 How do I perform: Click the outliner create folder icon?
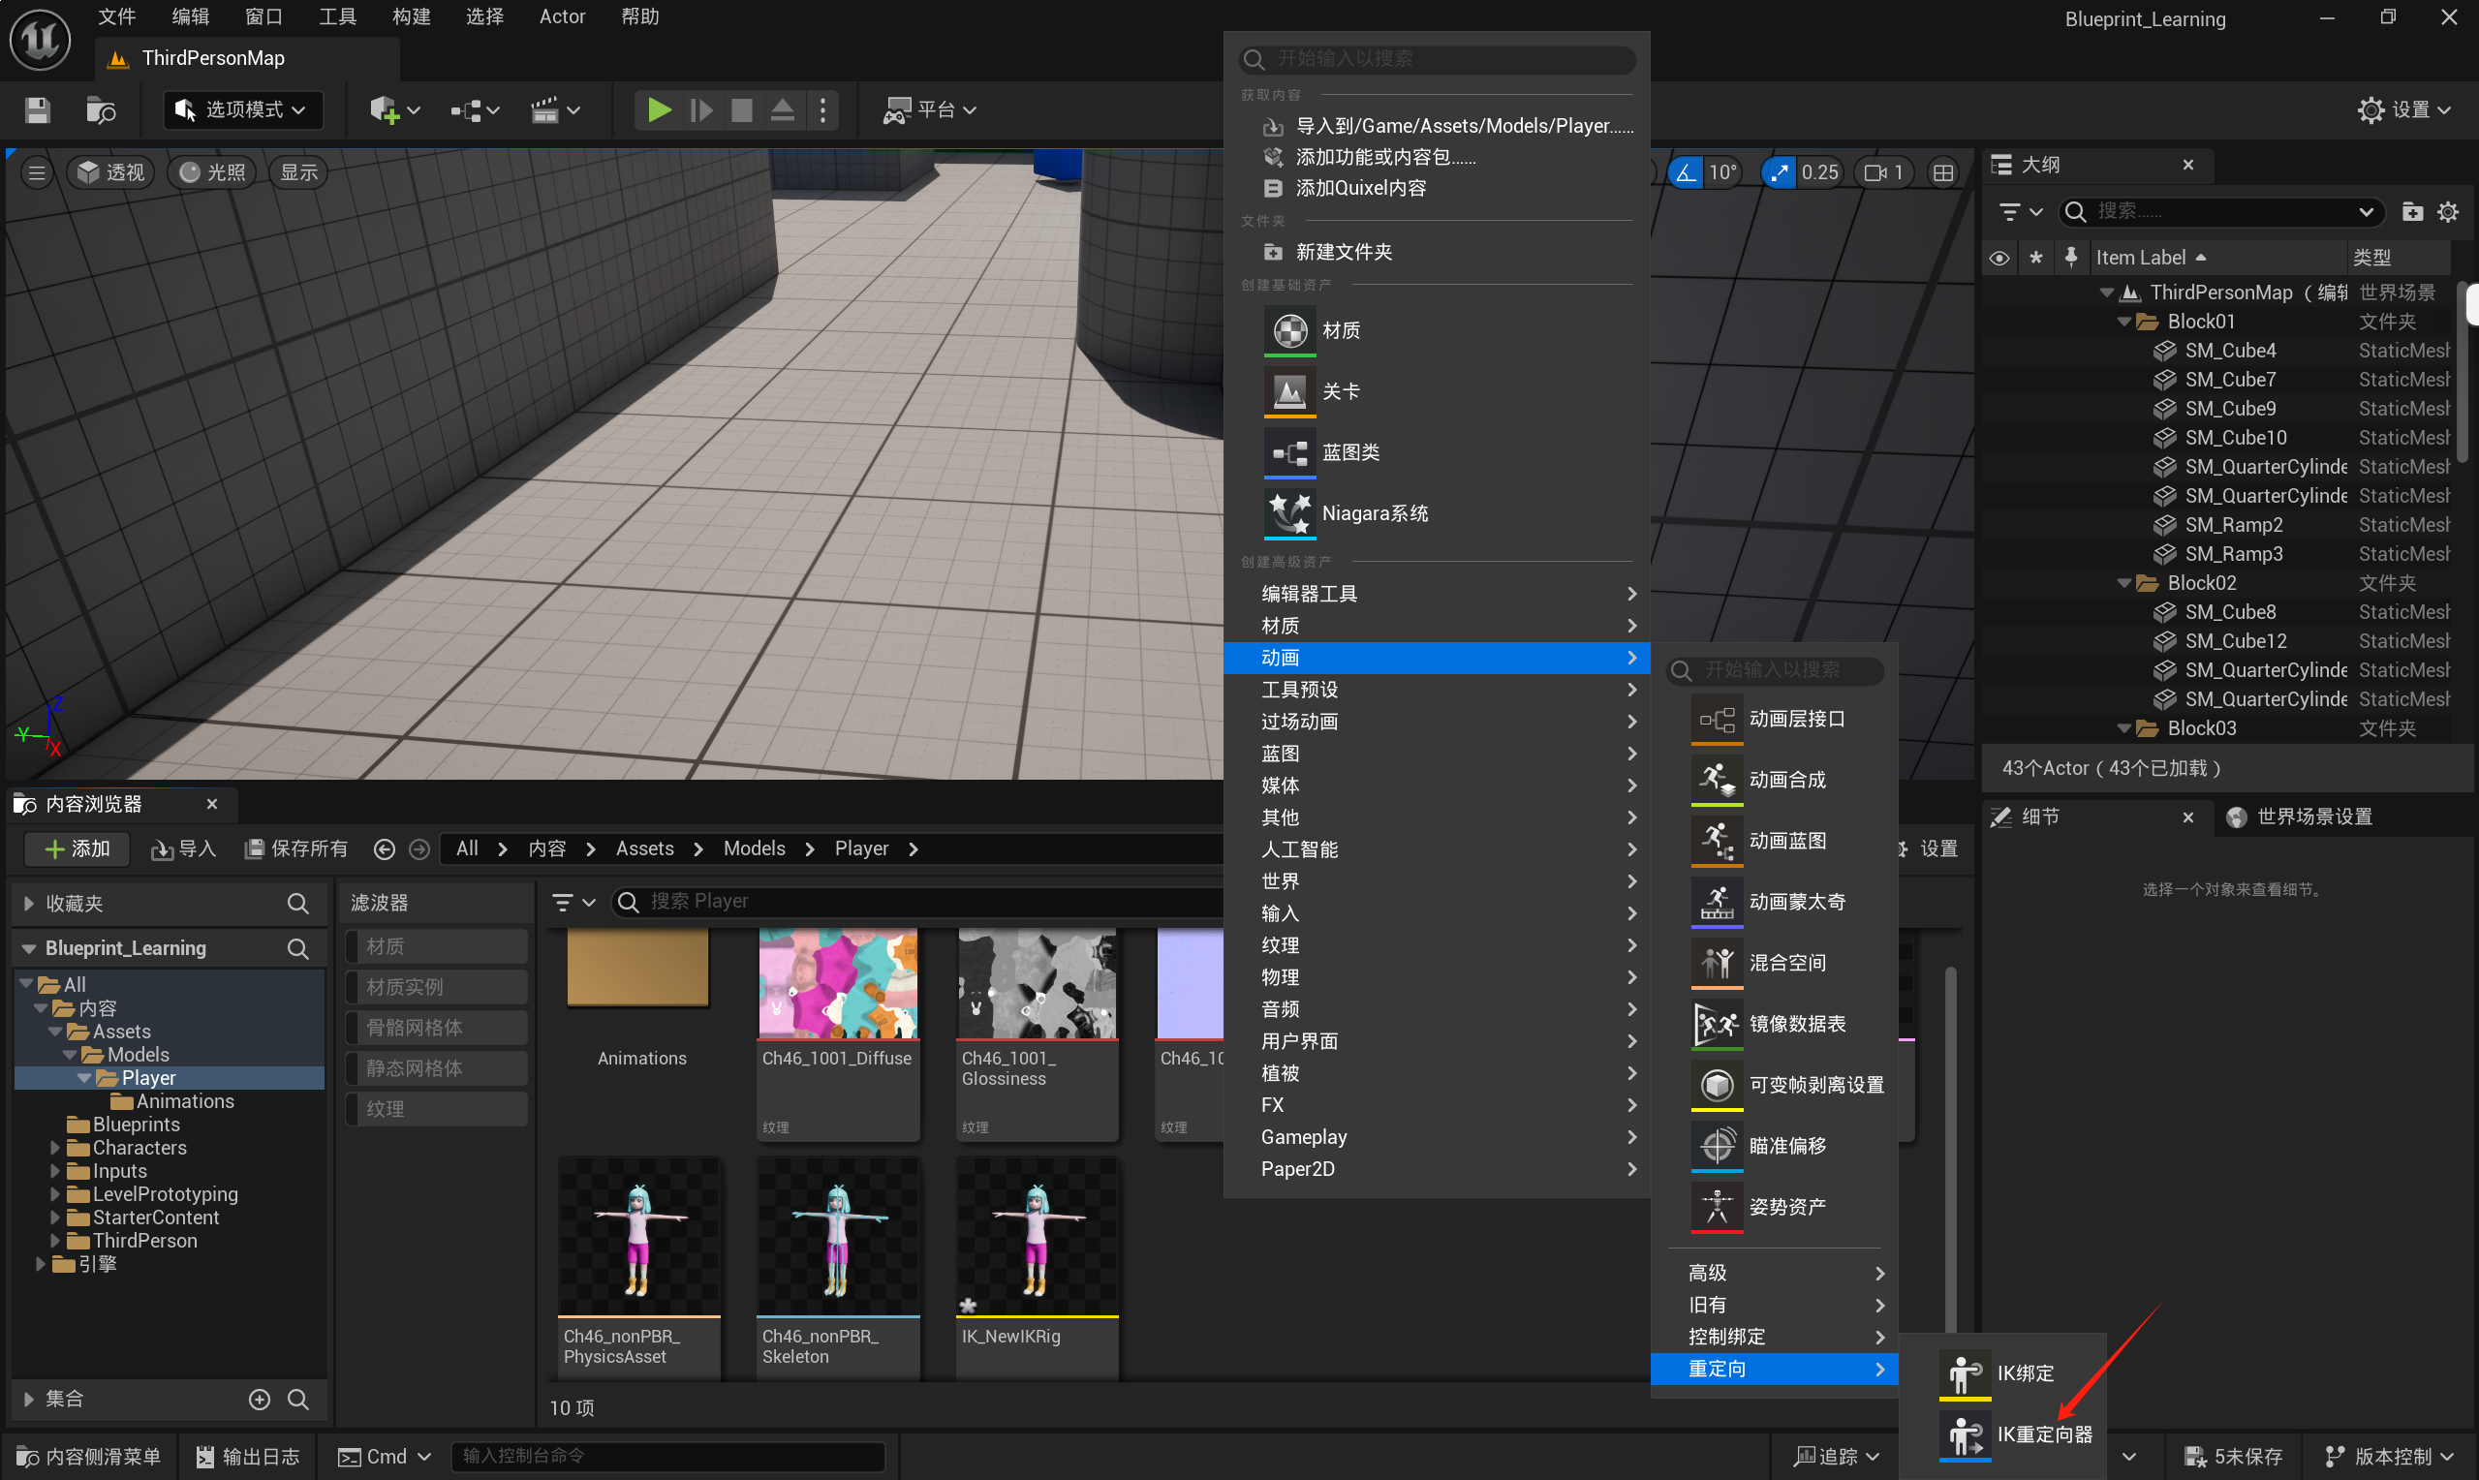[2412, 211]
